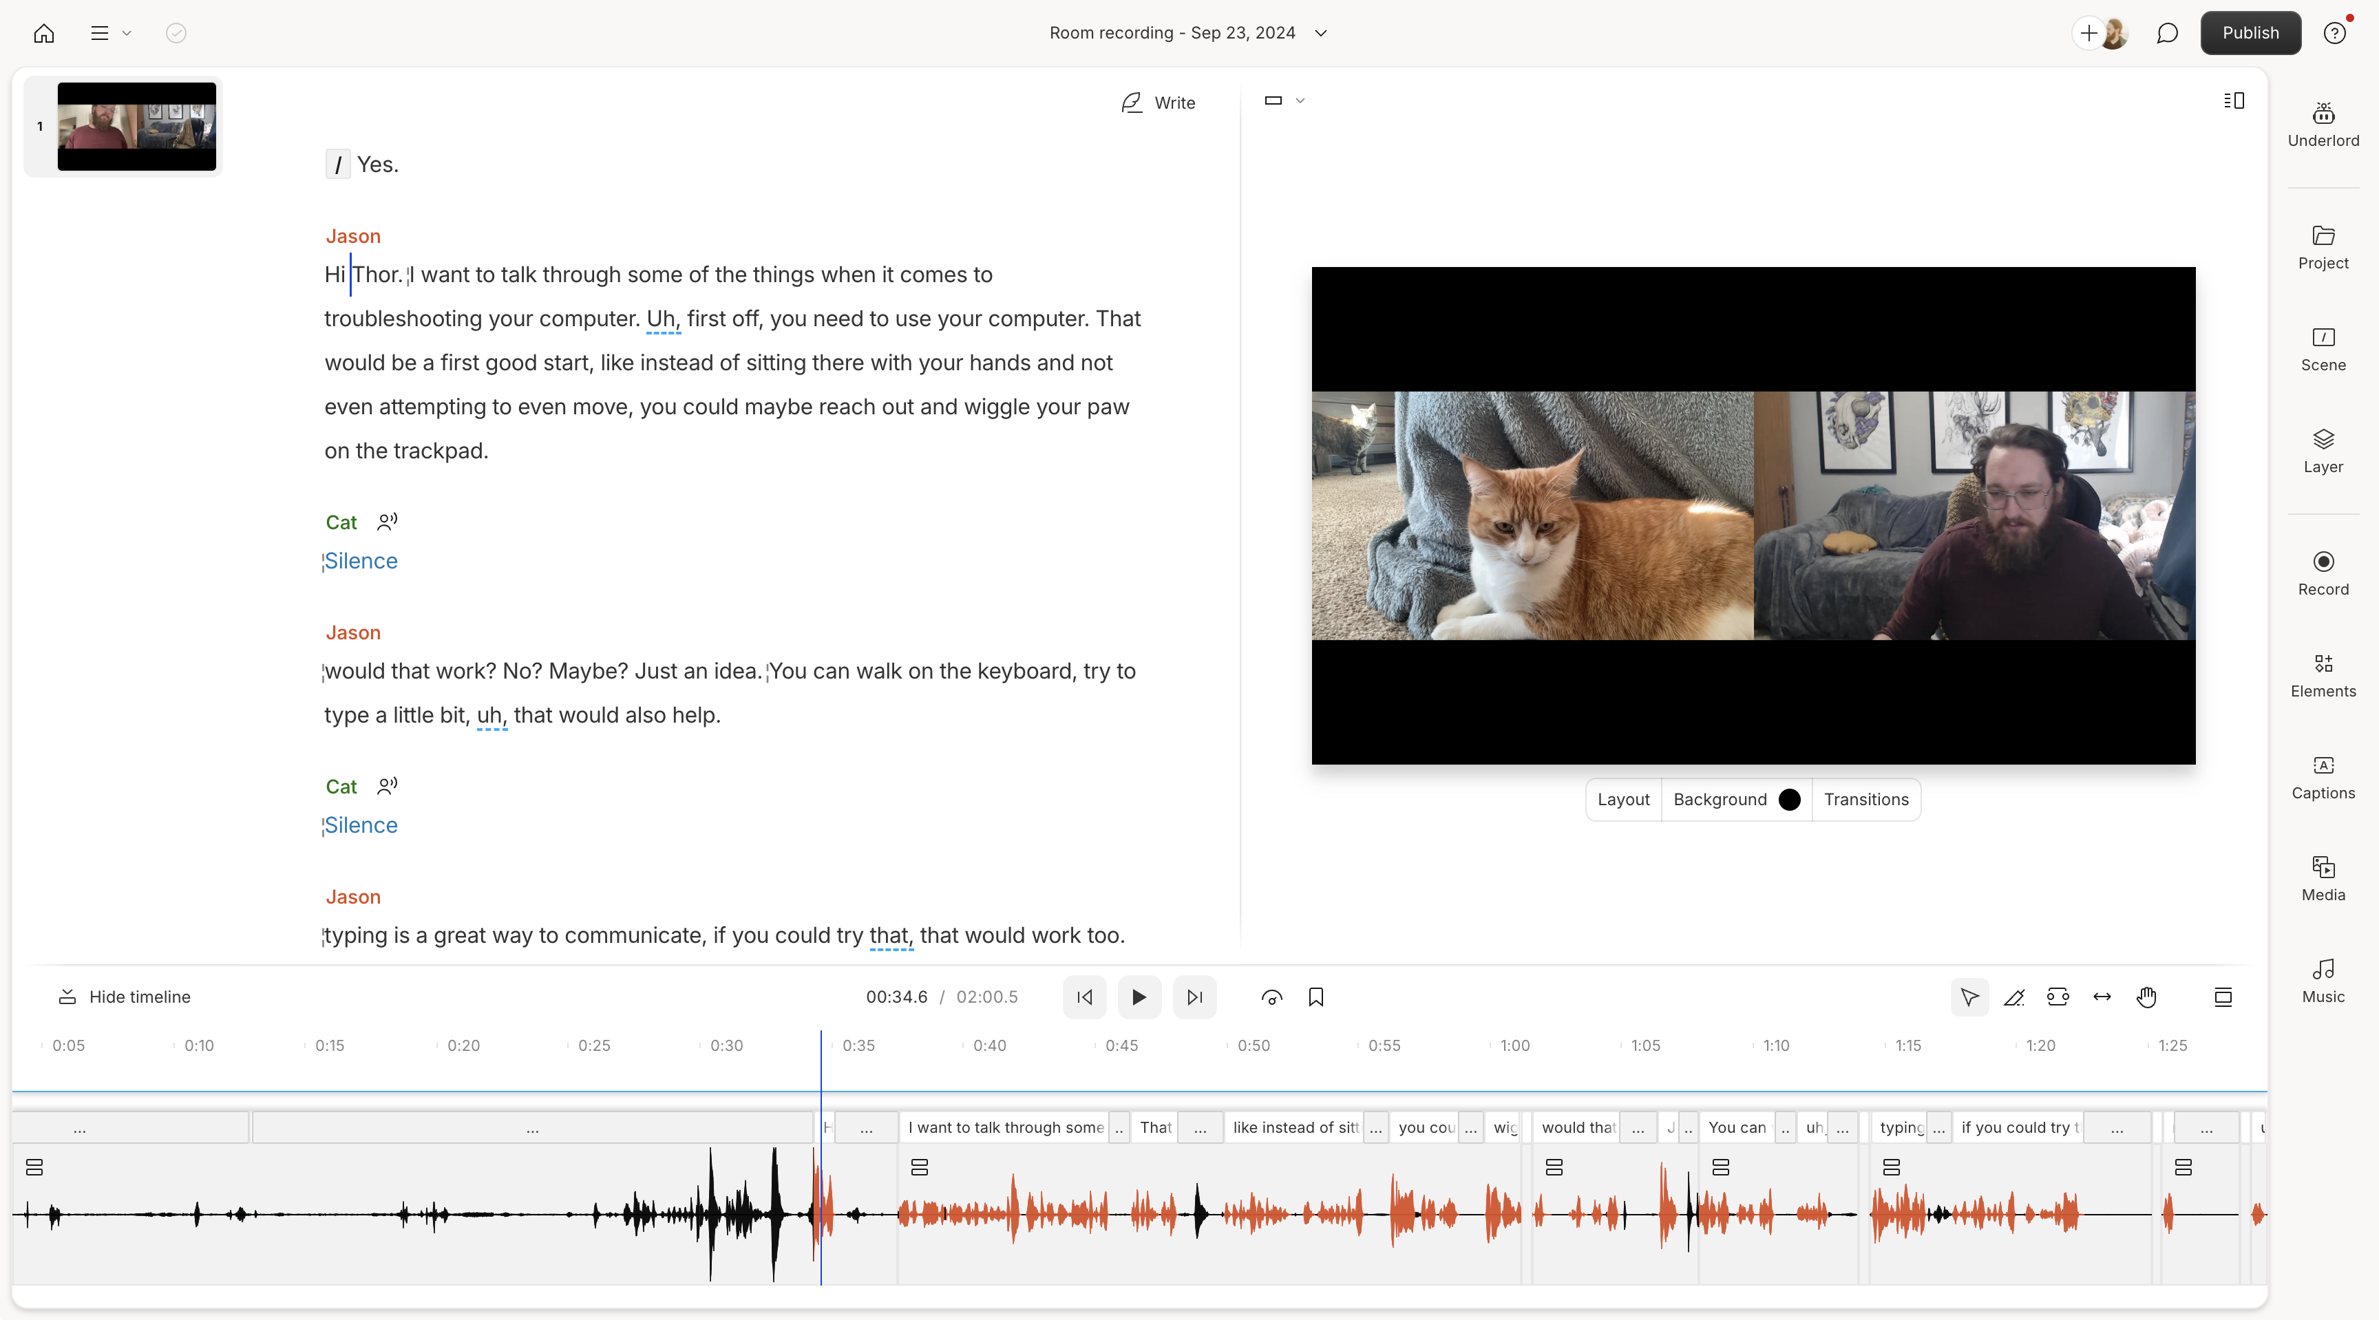
Task: Skip to the previous scene button
Action: [x=1084, y=997]
